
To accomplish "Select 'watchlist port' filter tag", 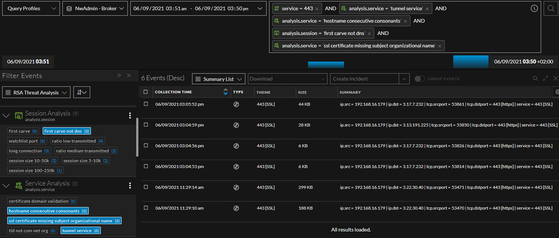I will (x=27, y=141).
